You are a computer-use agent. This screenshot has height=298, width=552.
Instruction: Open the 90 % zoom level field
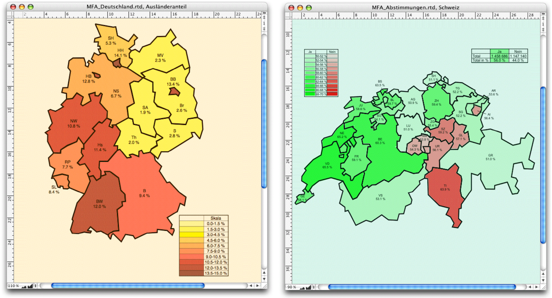click(x=291, y=287)
